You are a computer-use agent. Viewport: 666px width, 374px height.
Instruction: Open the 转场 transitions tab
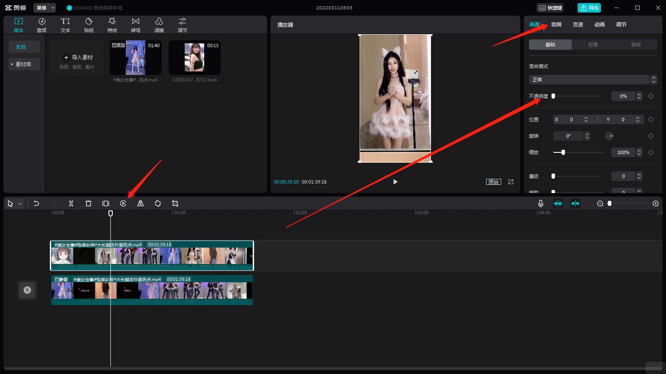click(x=136, y=25)
